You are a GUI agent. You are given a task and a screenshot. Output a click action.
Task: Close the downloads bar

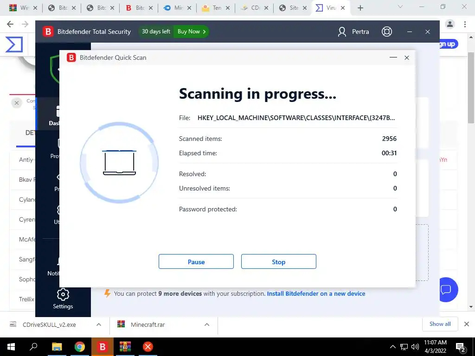point(467,324)
